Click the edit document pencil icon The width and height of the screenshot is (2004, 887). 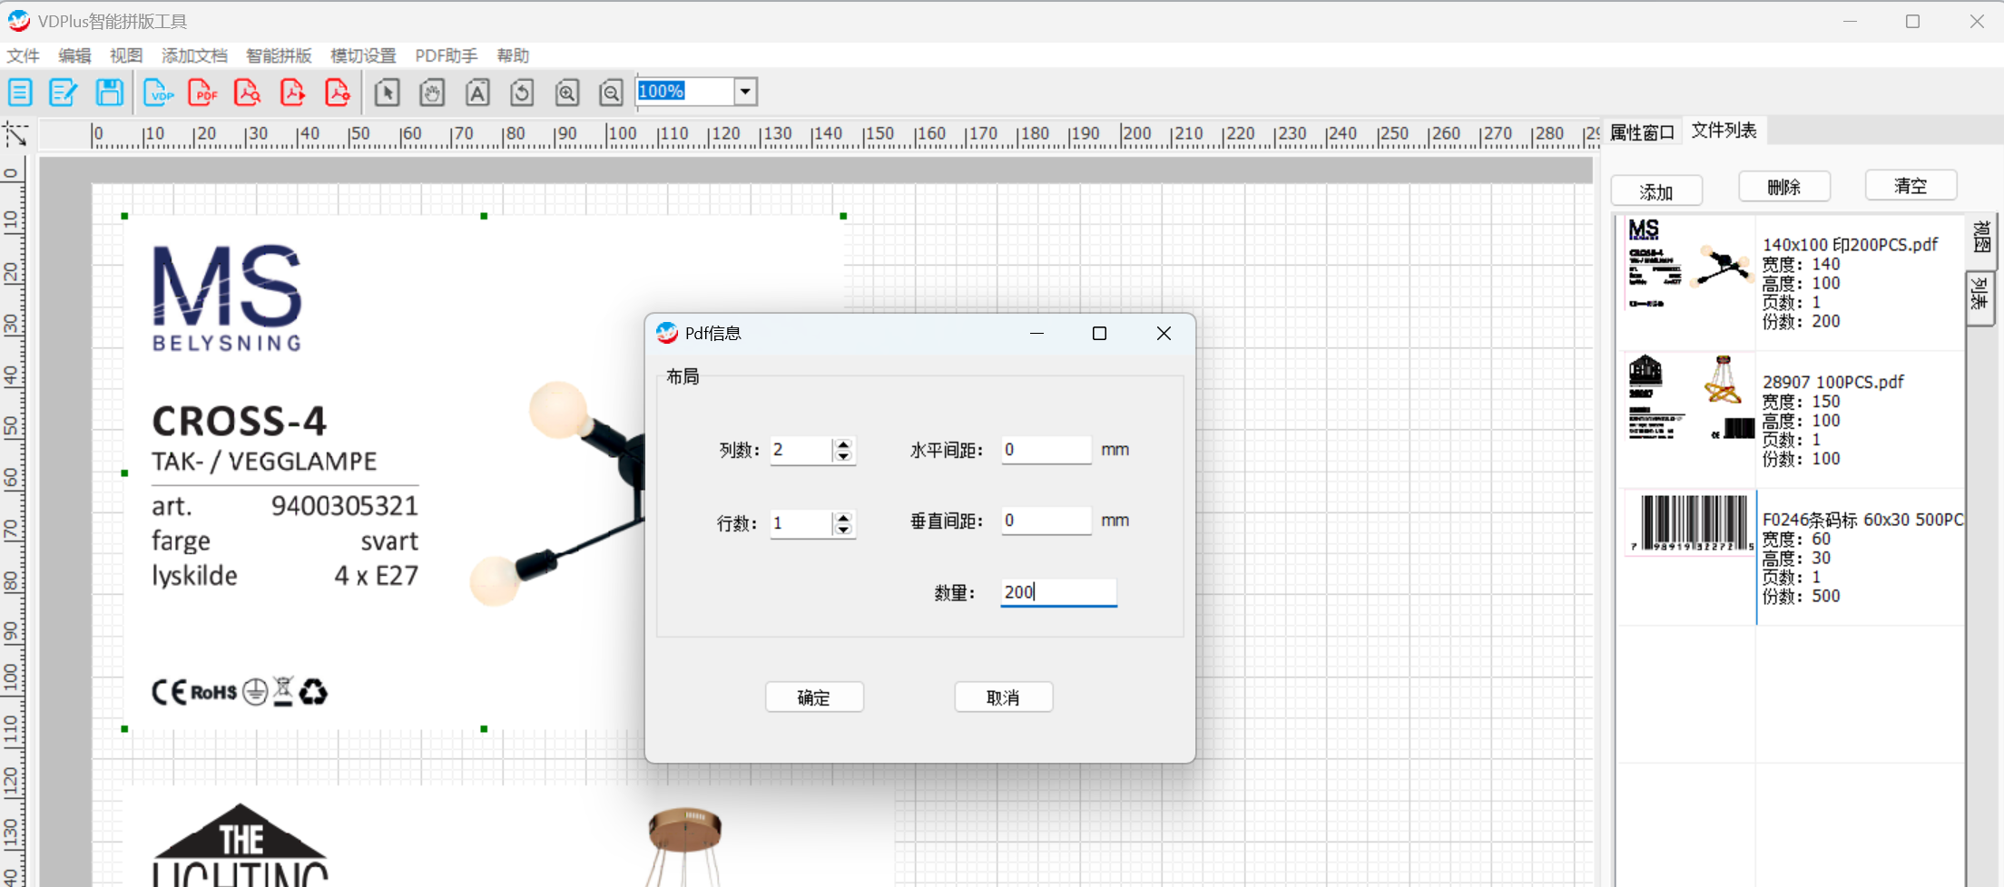64,93
